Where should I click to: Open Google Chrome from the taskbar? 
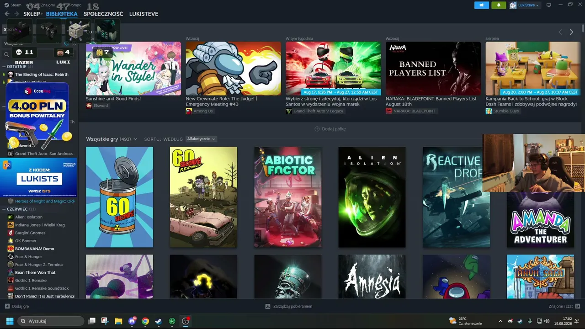(145, 321)
